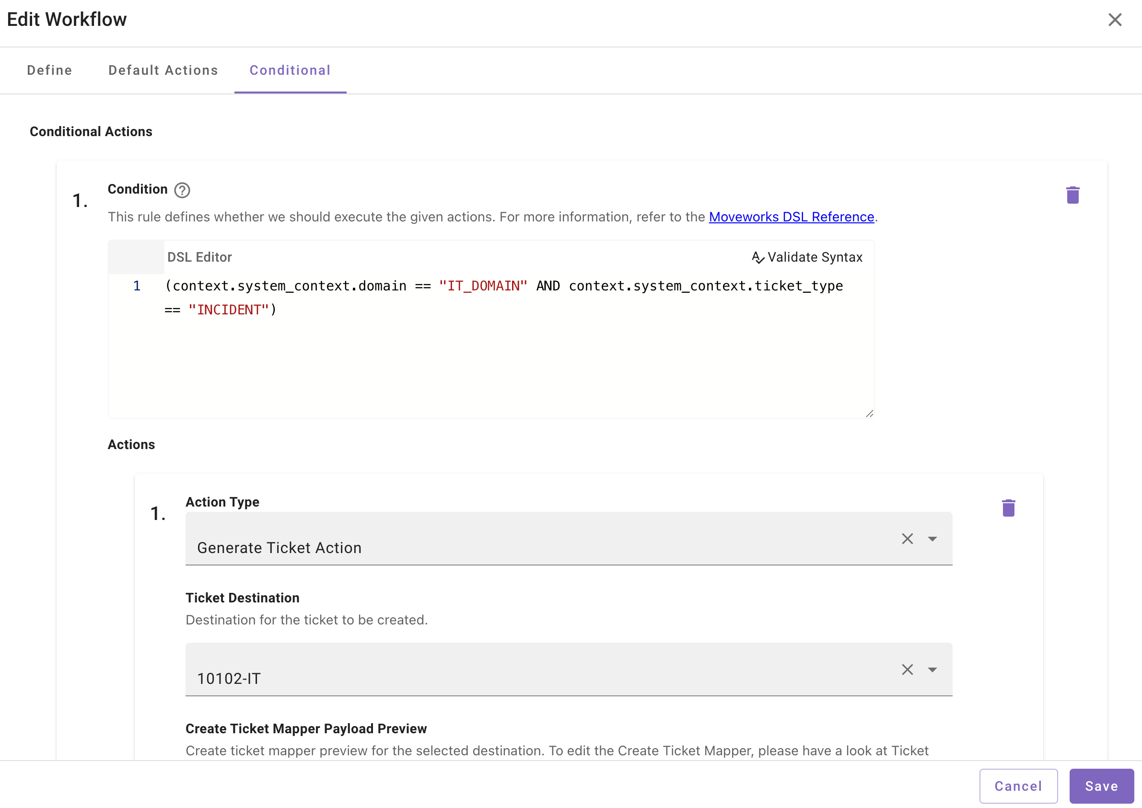This screenshot has width=1142, height=808.
Task: Click line number 1 in DSL editor
Action: pos(137,286)
